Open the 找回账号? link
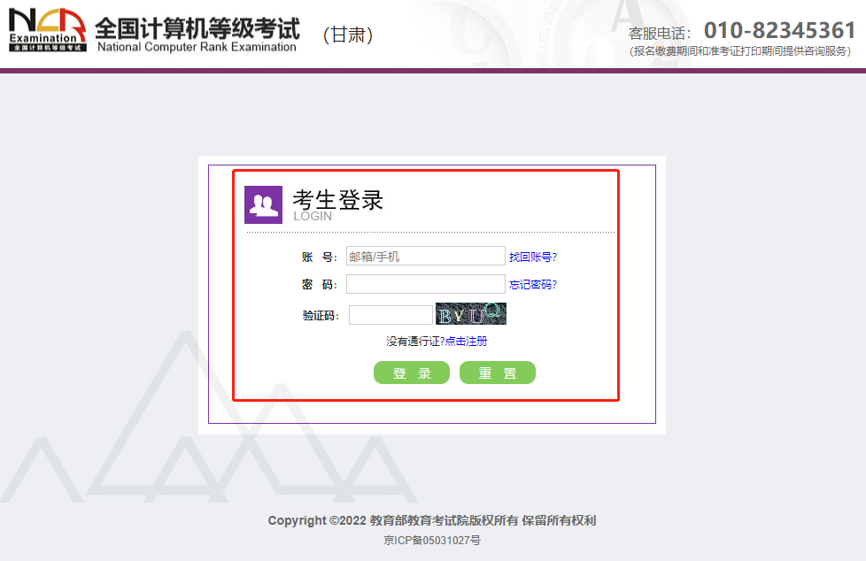The width and height of the screenshot is (866, 561). coord(533,257)
